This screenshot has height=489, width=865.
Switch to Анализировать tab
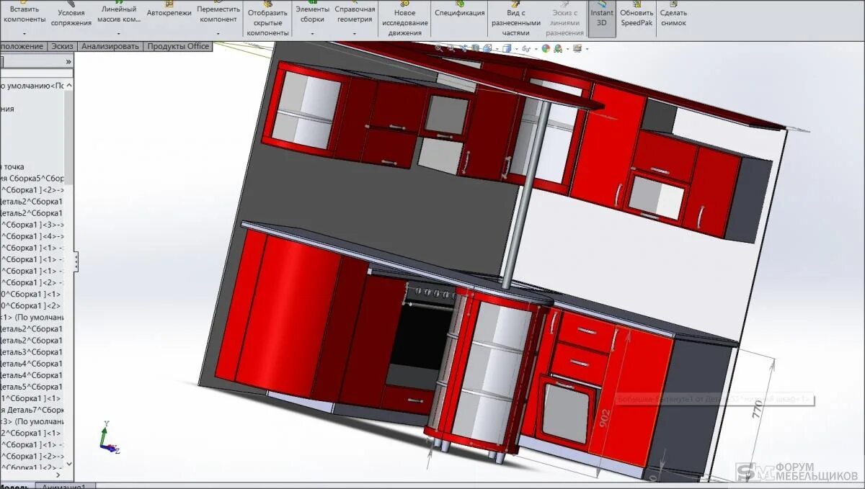[110, 46]
